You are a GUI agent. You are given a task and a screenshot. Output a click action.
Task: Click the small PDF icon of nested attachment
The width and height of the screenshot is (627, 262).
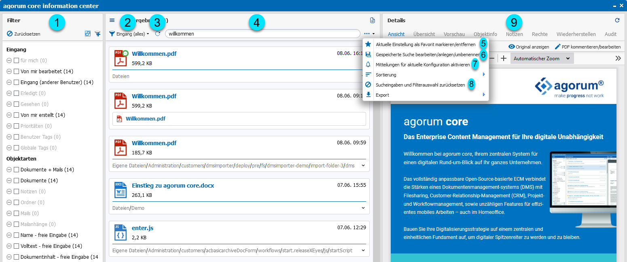coord(119,119)
